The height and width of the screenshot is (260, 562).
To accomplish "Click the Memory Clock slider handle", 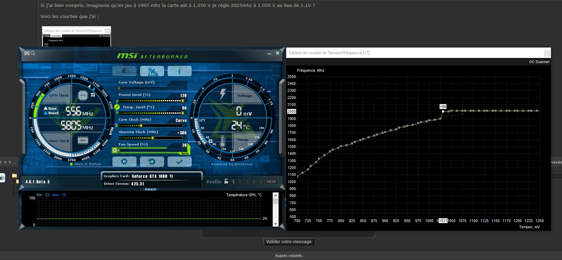I will tap(152, 138).
